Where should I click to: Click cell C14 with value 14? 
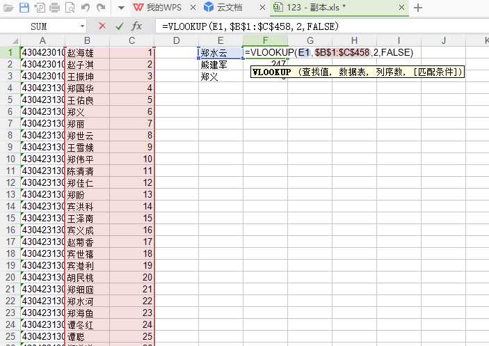coord(131,207)
